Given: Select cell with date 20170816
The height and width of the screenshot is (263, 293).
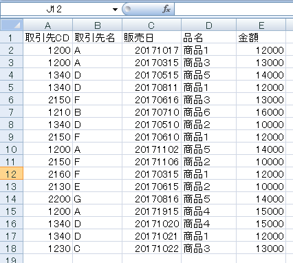Looking at the screenshot, I should click(x=151, y=199).
